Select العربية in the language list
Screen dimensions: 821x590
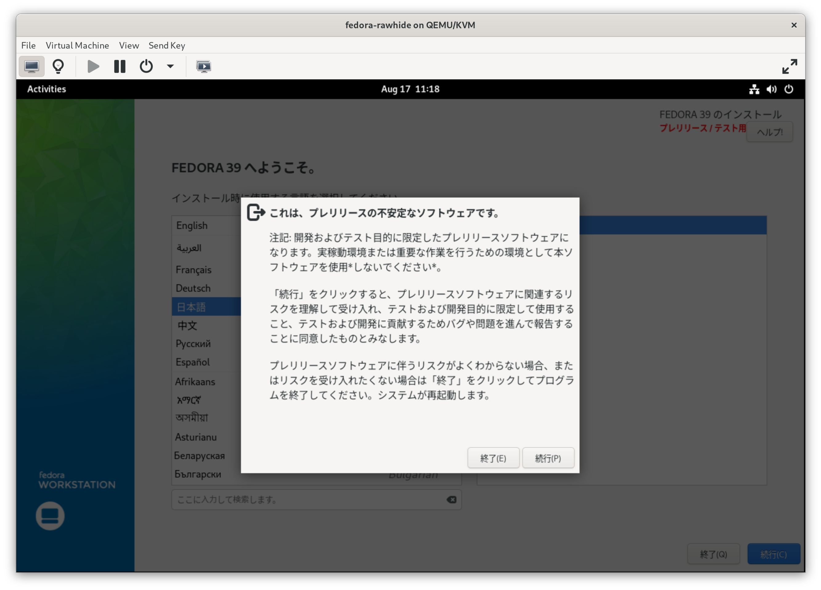coord(206,248)
